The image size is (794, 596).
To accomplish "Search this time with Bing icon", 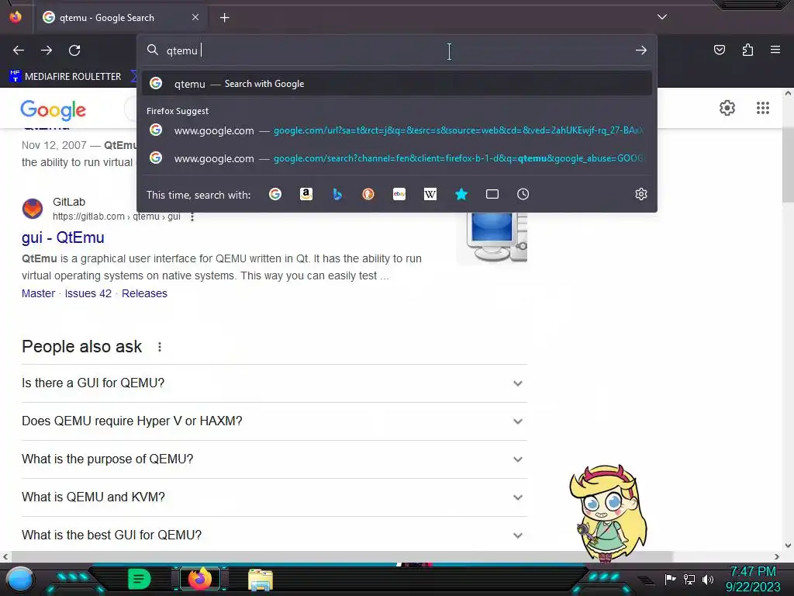I will point(337,194).
